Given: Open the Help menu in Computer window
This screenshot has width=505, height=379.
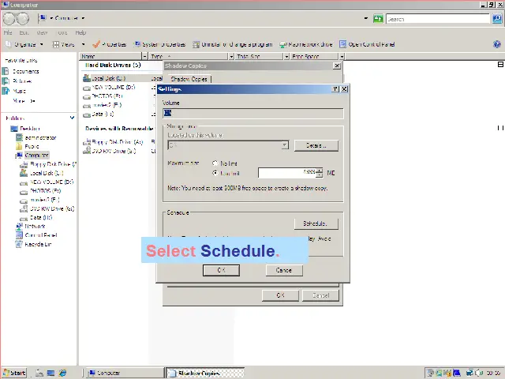Looking at the screenshot, I should [80, 32].
